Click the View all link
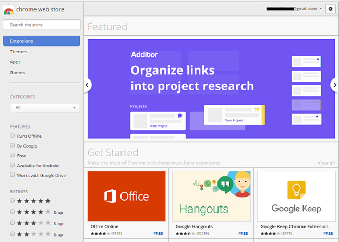 [x=326, y=163]
